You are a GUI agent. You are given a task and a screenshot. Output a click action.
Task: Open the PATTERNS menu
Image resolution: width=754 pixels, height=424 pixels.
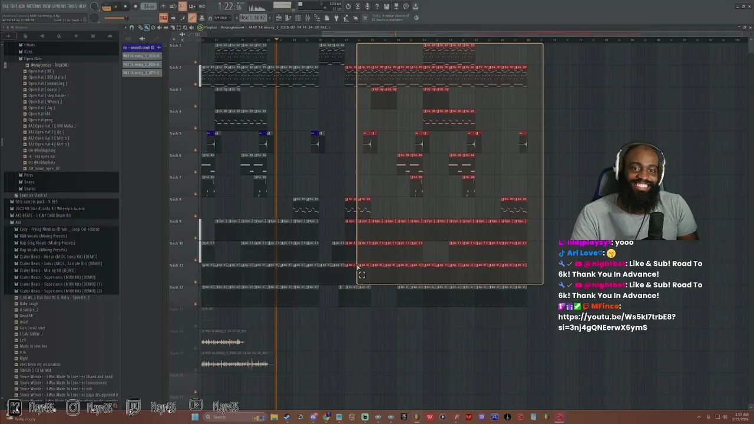pos(34,6)
